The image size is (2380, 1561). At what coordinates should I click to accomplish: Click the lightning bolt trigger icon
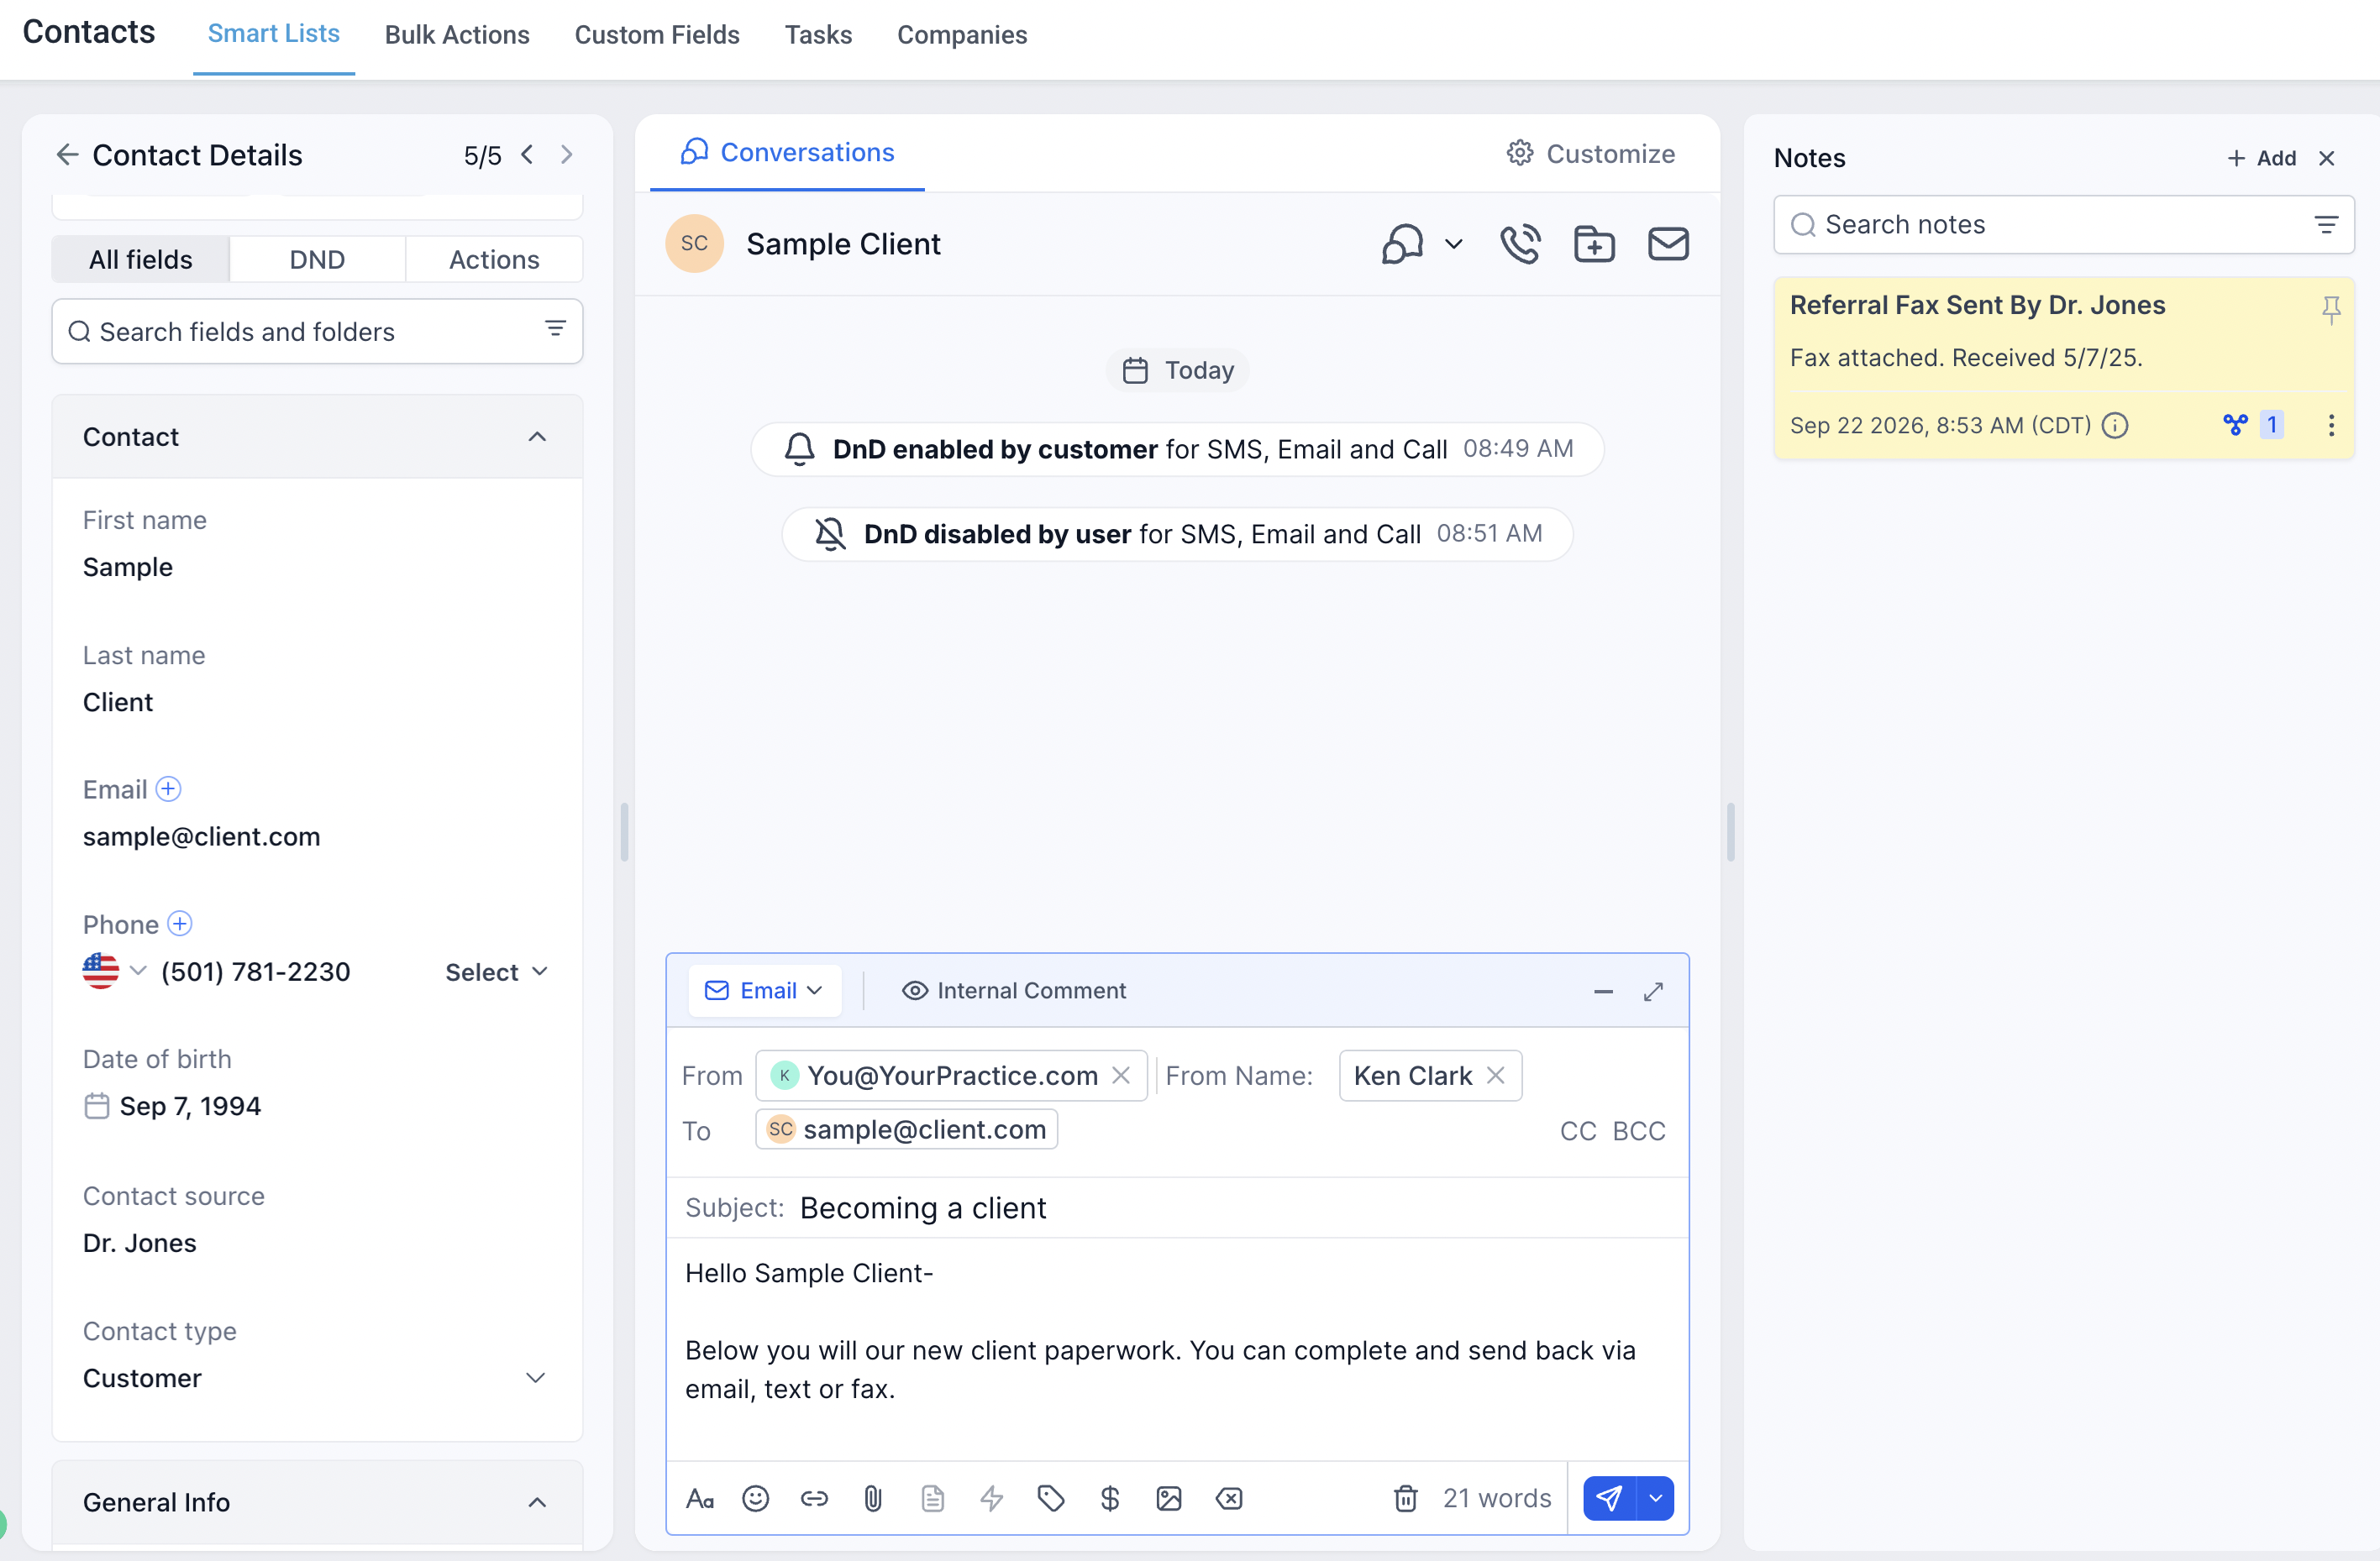[991, 1498]
